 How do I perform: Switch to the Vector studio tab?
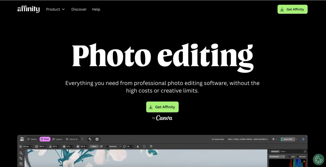(x=32, y=139)
